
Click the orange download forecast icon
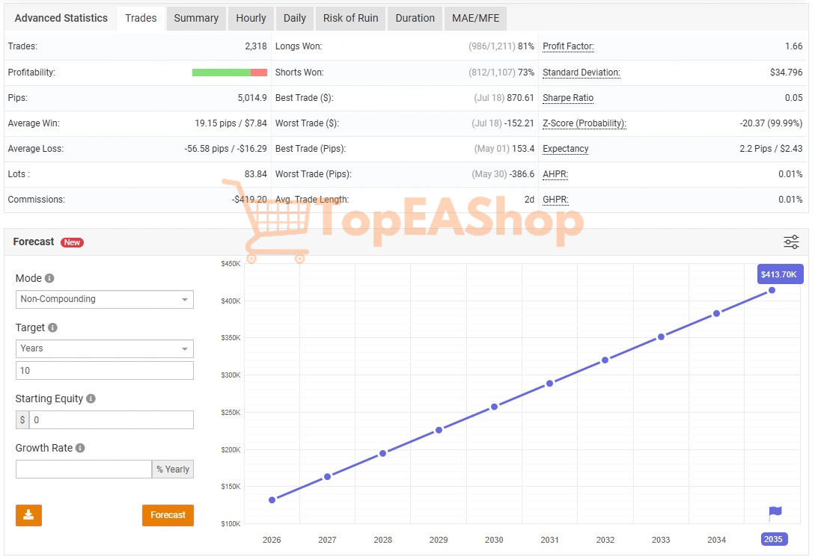[x=28, y=515]
